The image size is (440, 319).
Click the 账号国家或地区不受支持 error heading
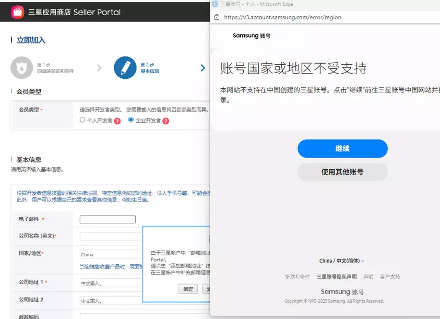tap(293, 68)
